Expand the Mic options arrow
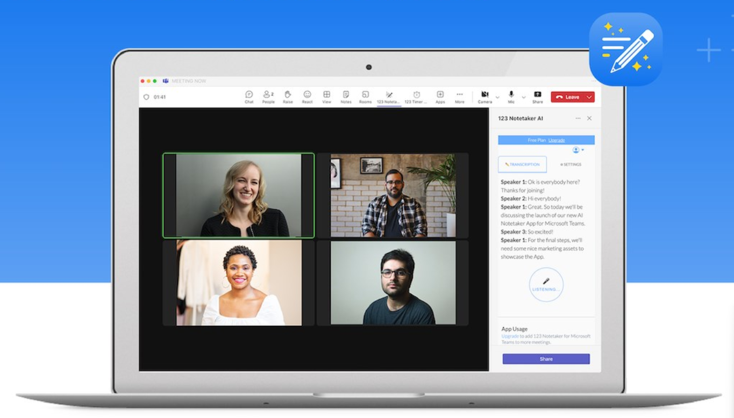The image size is (734, 418). (x=524, y=97)
